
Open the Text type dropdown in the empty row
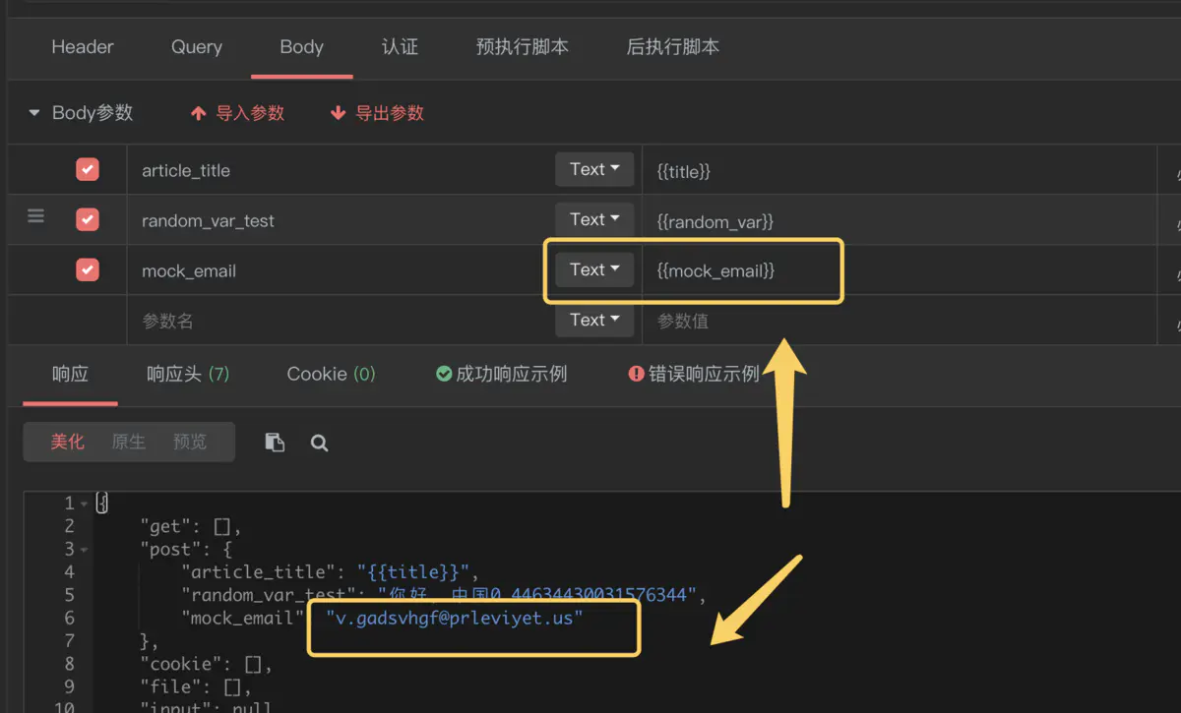(x=594, y=320)
